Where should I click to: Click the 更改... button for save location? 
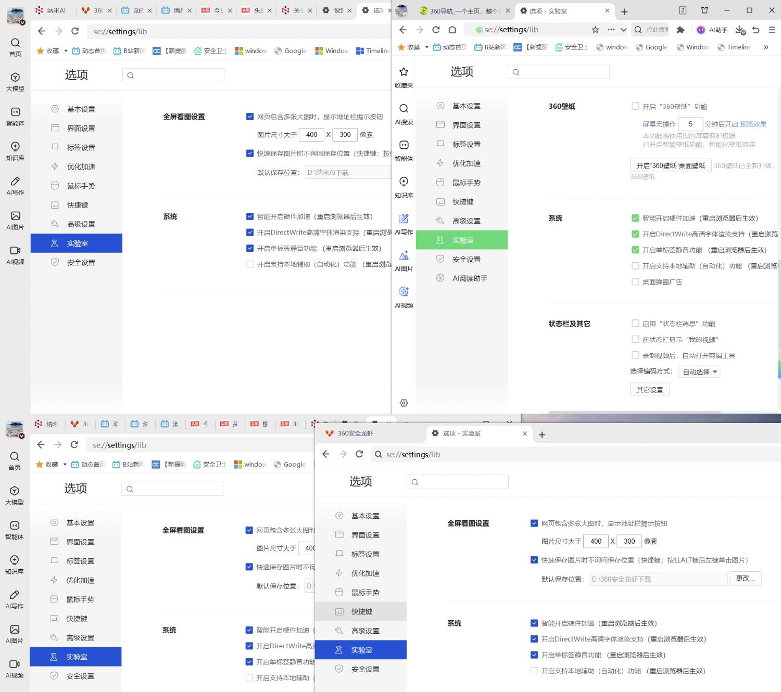(x=745, y=579)
